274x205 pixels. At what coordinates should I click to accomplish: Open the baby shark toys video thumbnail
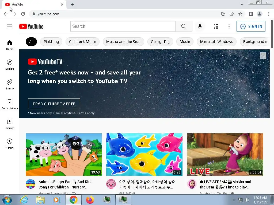point(144,155)
